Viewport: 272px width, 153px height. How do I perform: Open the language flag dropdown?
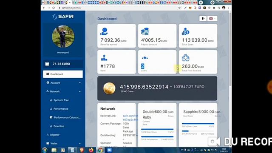212,18
